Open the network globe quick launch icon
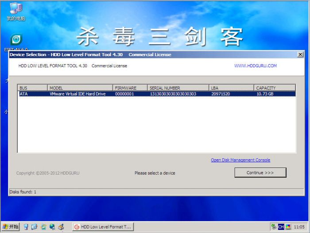 click(x=52, y=227)
